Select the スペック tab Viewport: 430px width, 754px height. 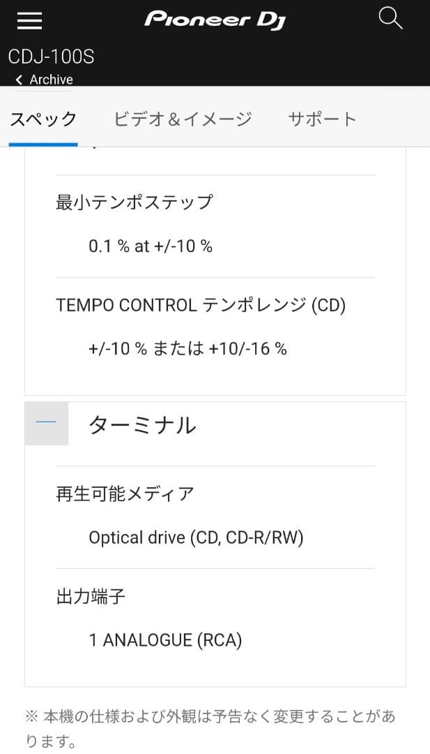43,119
